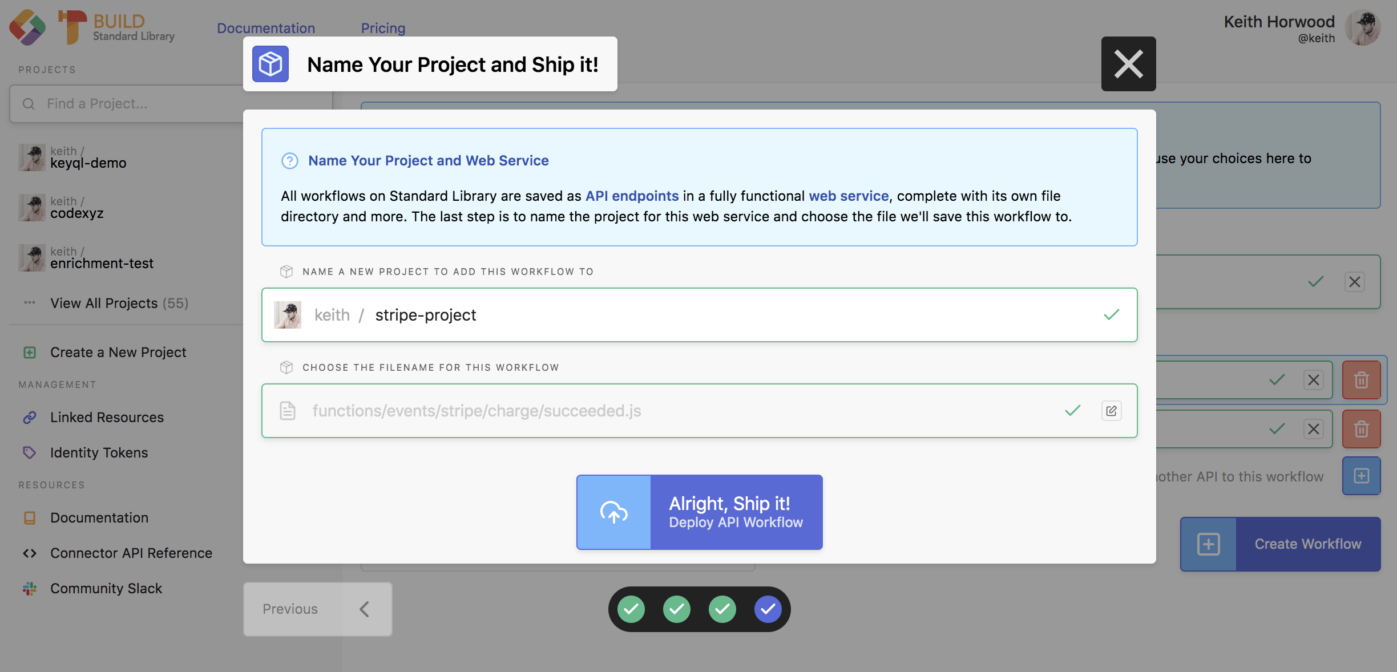Click the Create a New Project plus icon
The width and height of the screenshot is (1397, 672).
click(30, 353)
